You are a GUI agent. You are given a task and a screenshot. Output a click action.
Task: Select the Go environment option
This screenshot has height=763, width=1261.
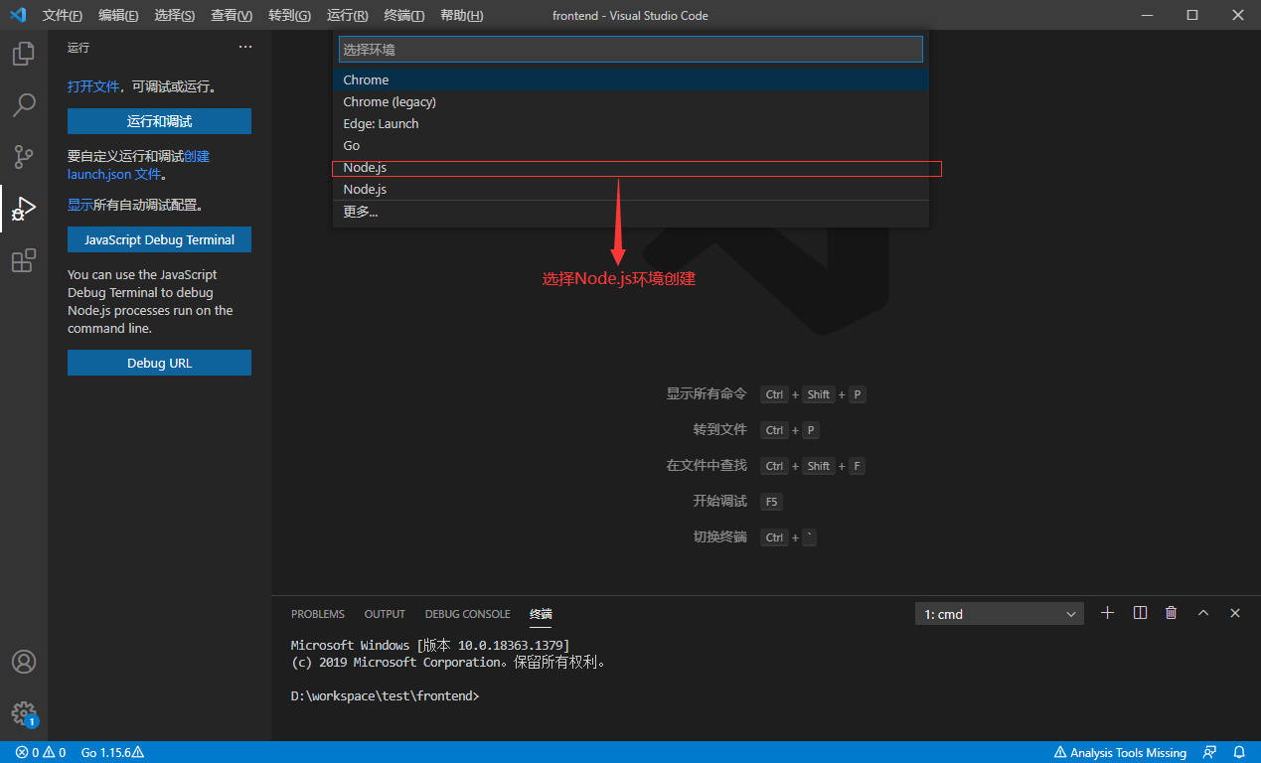(631, 145)
